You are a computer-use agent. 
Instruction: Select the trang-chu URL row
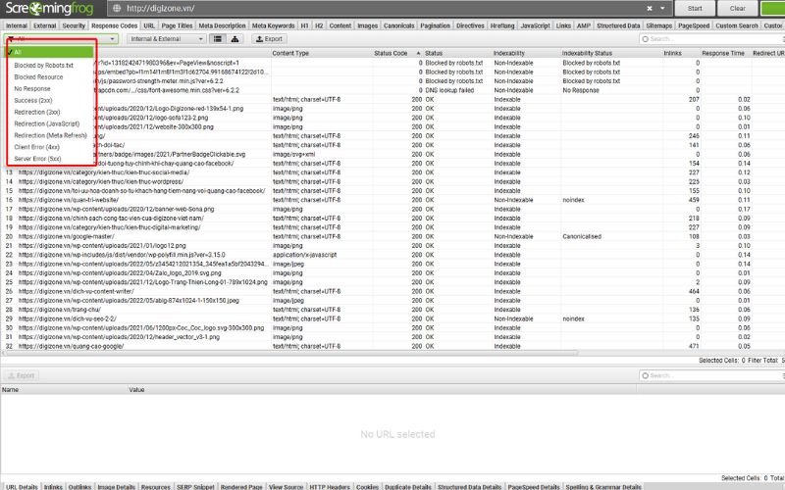392,310
